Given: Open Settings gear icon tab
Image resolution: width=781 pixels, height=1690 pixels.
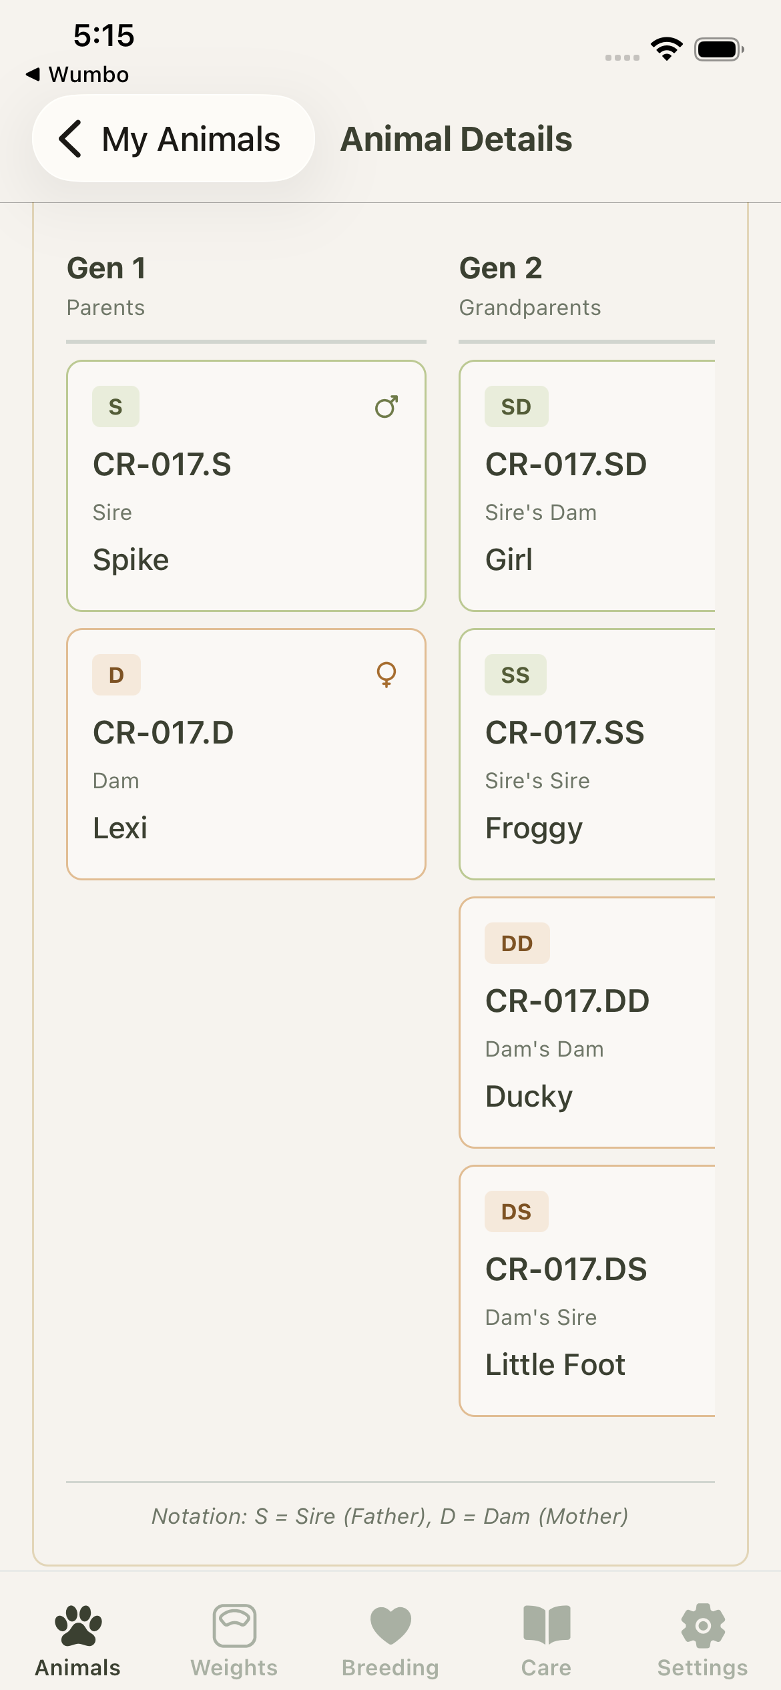Looking at the screenshot, I should (703, 1625).
